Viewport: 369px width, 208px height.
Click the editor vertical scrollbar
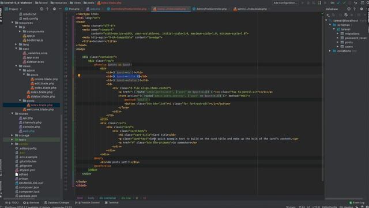click(323, 99)
